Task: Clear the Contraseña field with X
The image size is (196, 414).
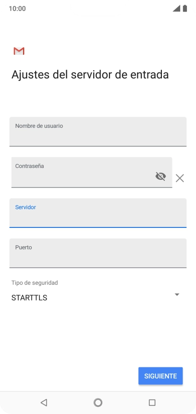Action: tap(180, 178)
